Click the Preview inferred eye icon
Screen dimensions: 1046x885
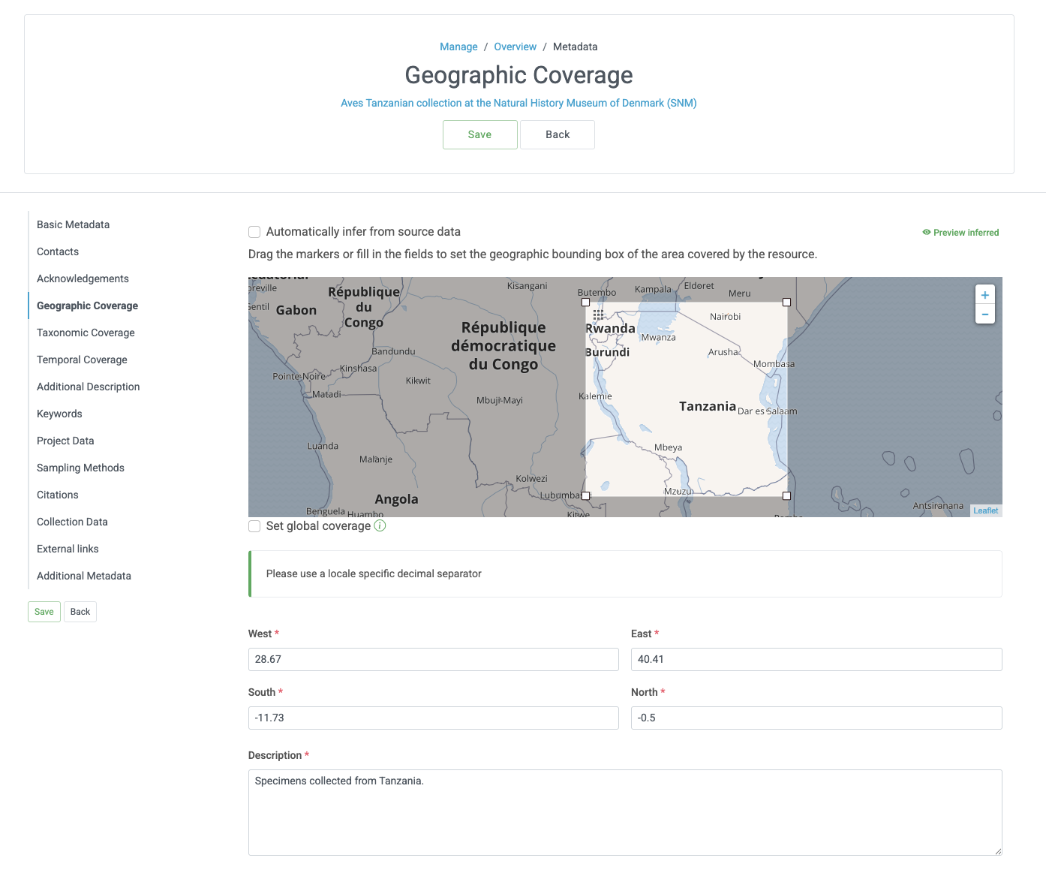pyautogui.click(x=926, y=232)
